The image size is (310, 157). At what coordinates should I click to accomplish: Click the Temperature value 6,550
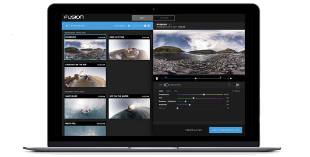coord(226,95)
